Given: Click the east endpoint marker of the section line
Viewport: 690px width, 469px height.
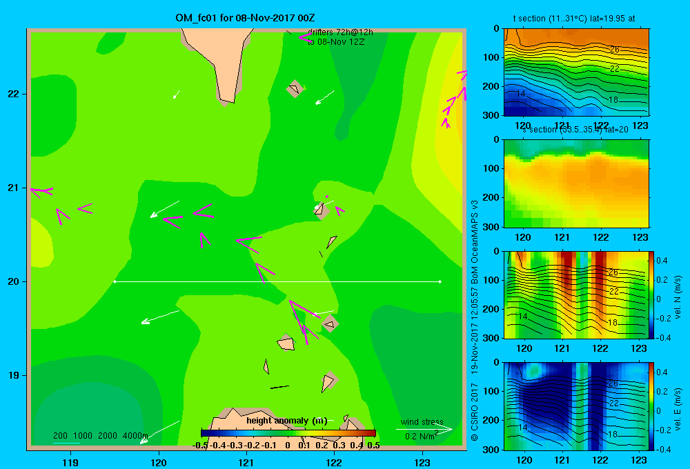Looking at the screenshot, I should pos(440,281).
